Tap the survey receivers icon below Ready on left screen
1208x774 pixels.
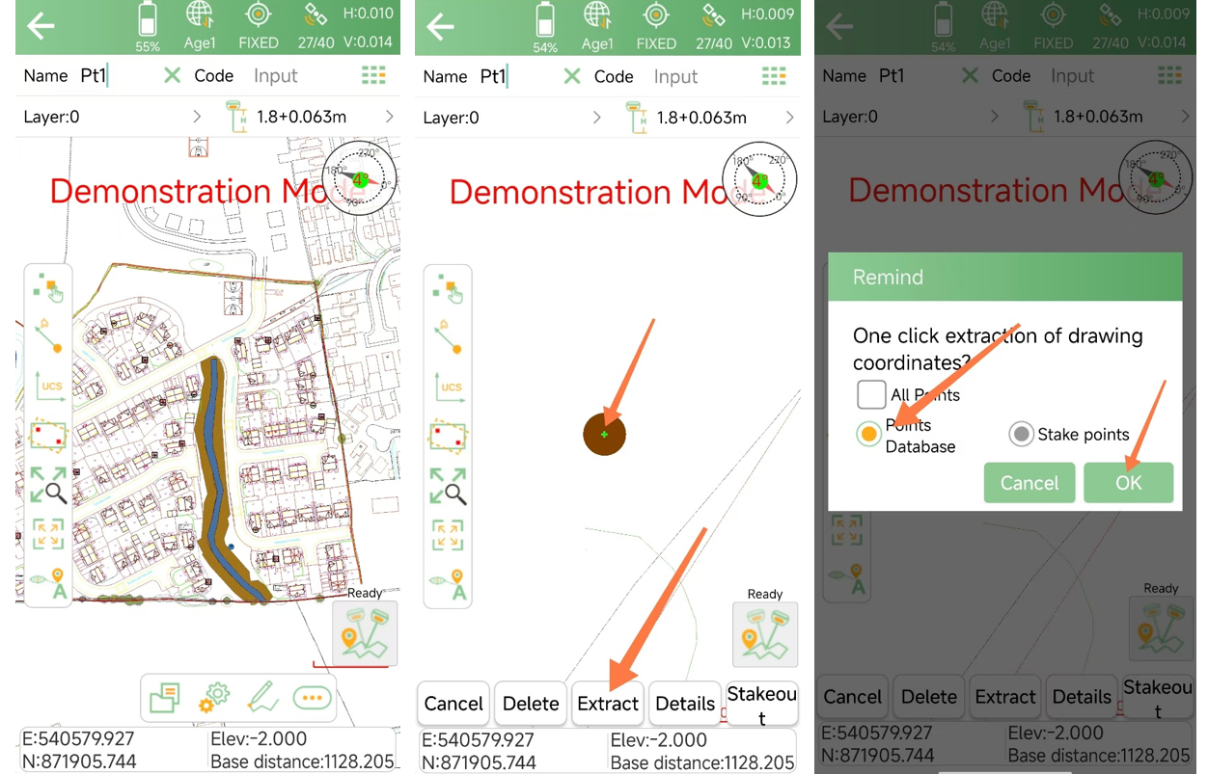(x=365, y=633)
